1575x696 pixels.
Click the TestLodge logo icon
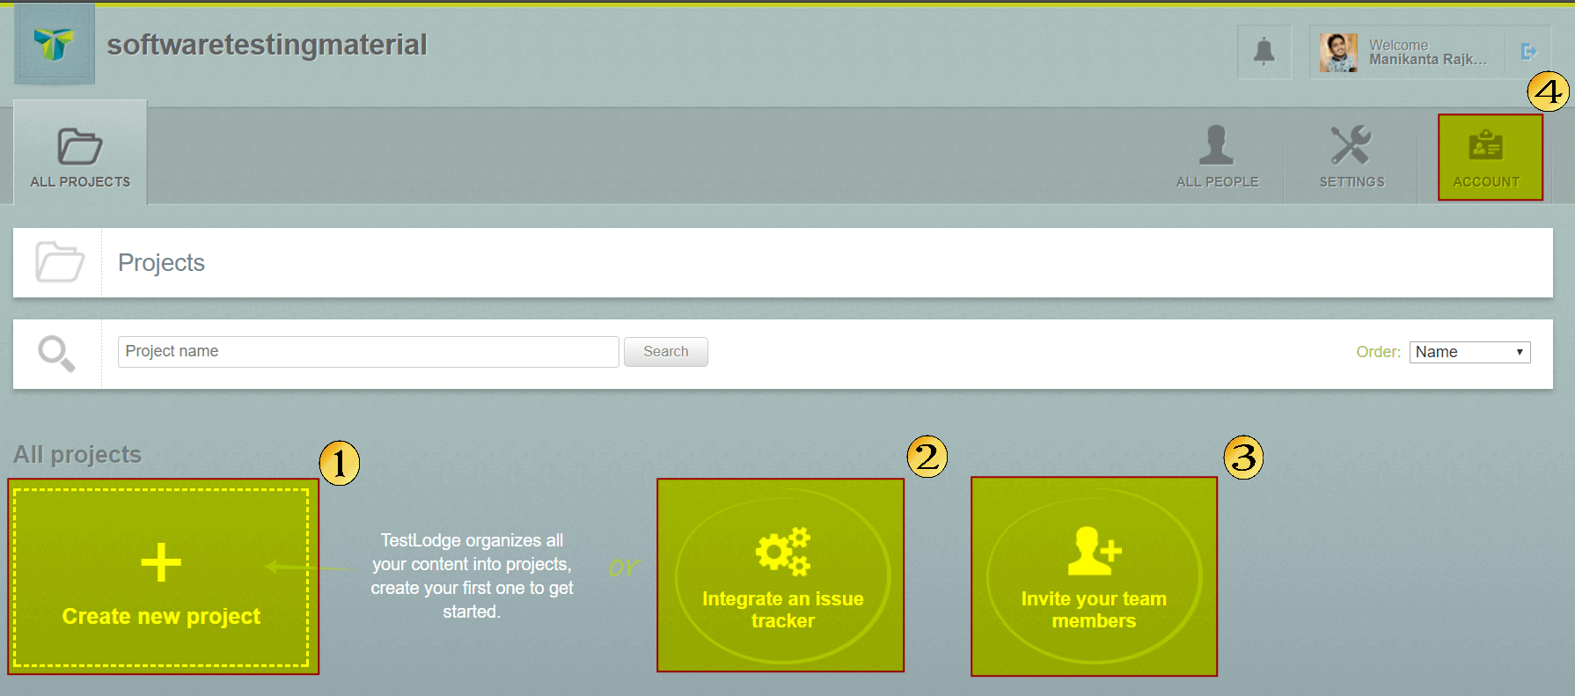(54, 44)
